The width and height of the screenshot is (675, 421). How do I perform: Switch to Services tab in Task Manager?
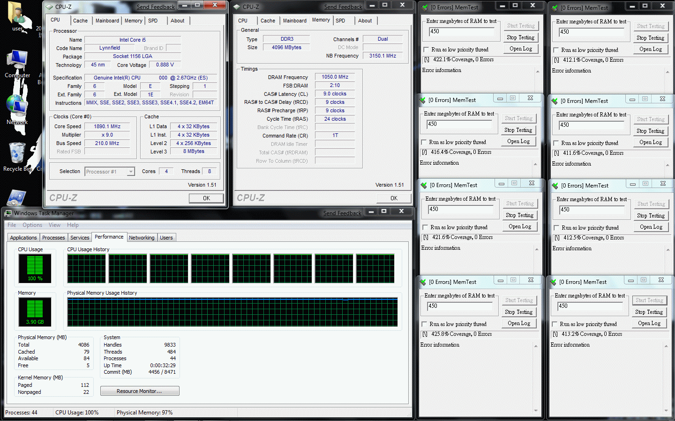(x=80, y=238)
